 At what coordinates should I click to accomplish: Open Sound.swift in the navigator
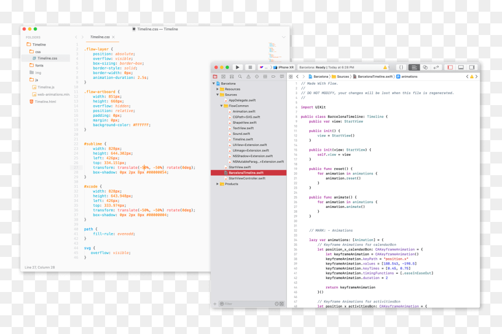point(239,134)
